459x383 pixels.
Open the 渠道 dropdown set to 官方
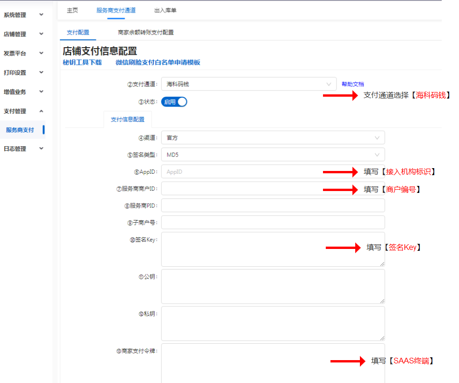coord(273,138)
